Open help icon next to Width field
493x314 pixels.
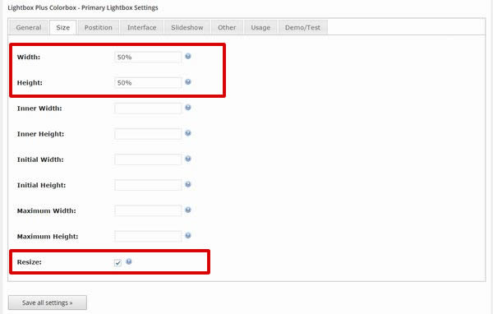(188, 57)
